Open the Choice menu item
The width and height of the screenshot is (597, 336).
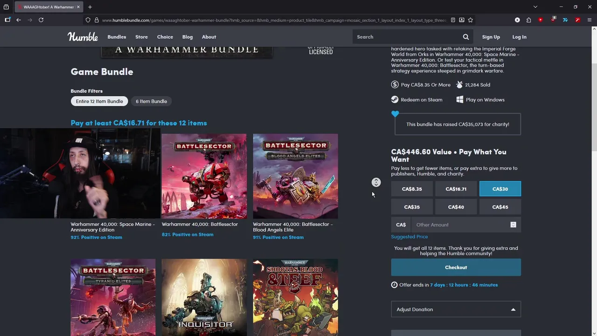pos(165,37)
